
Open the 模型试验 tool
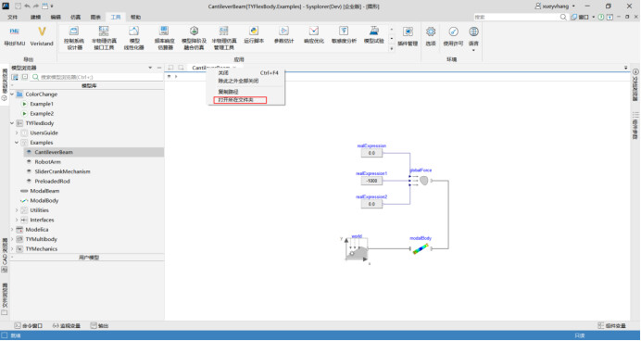[373, 35]
